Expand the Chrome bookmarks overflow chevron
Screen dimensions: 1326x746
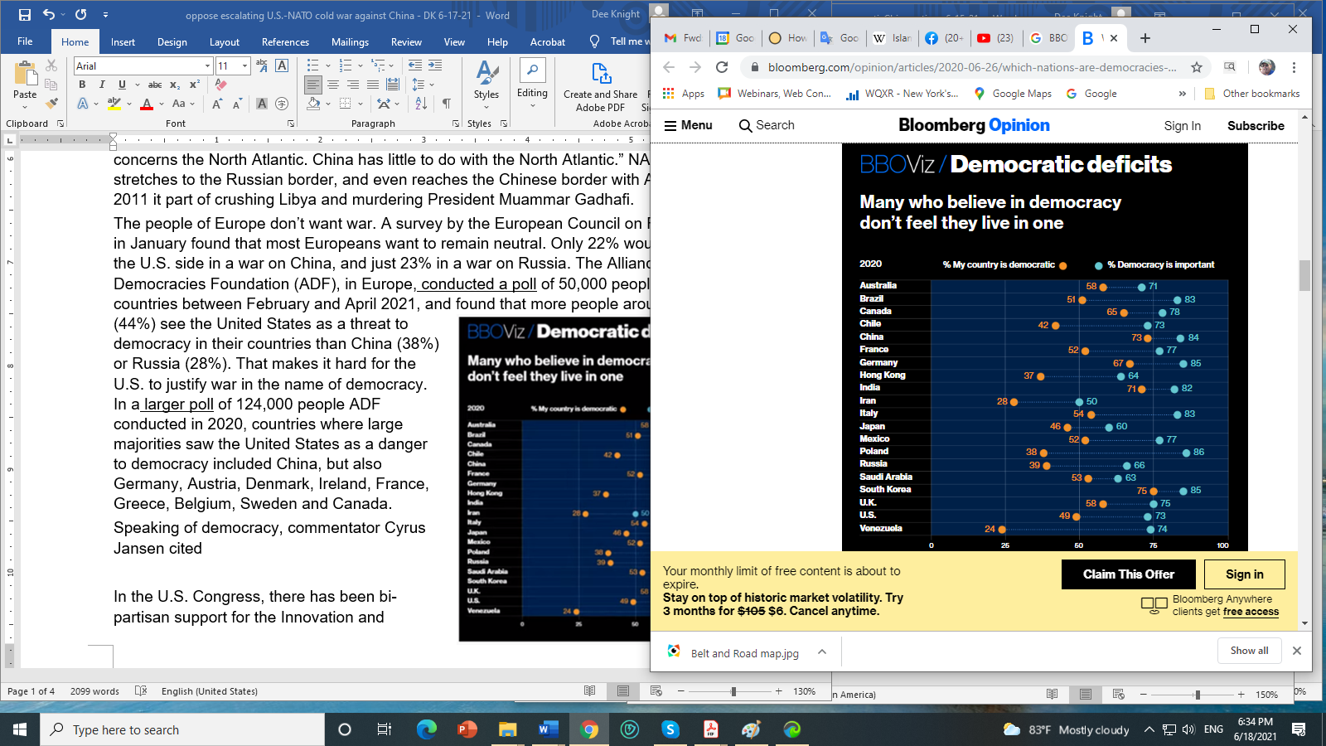pyautogui.click(x=1183, y=94)
